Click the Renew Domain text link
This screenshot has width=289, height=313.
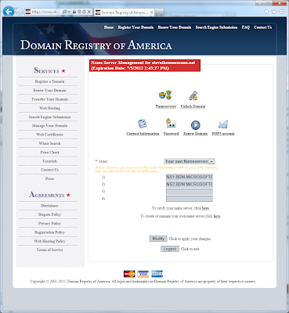click(195, 134)
